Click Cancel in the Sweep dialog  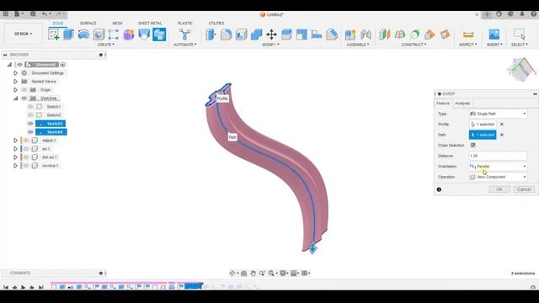click(x=524, y=189)
